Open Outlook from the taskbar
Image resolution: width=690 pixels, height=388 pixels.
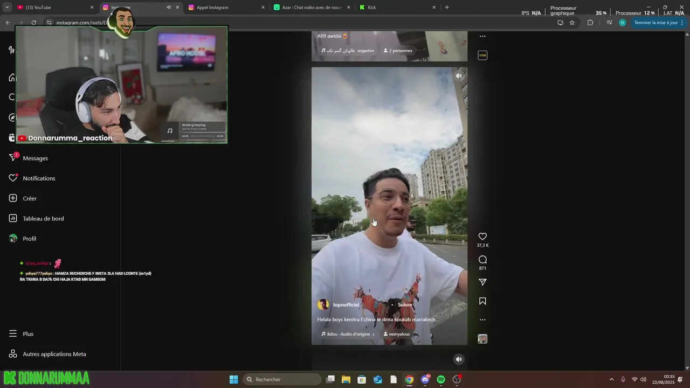[x=378, y=380]
